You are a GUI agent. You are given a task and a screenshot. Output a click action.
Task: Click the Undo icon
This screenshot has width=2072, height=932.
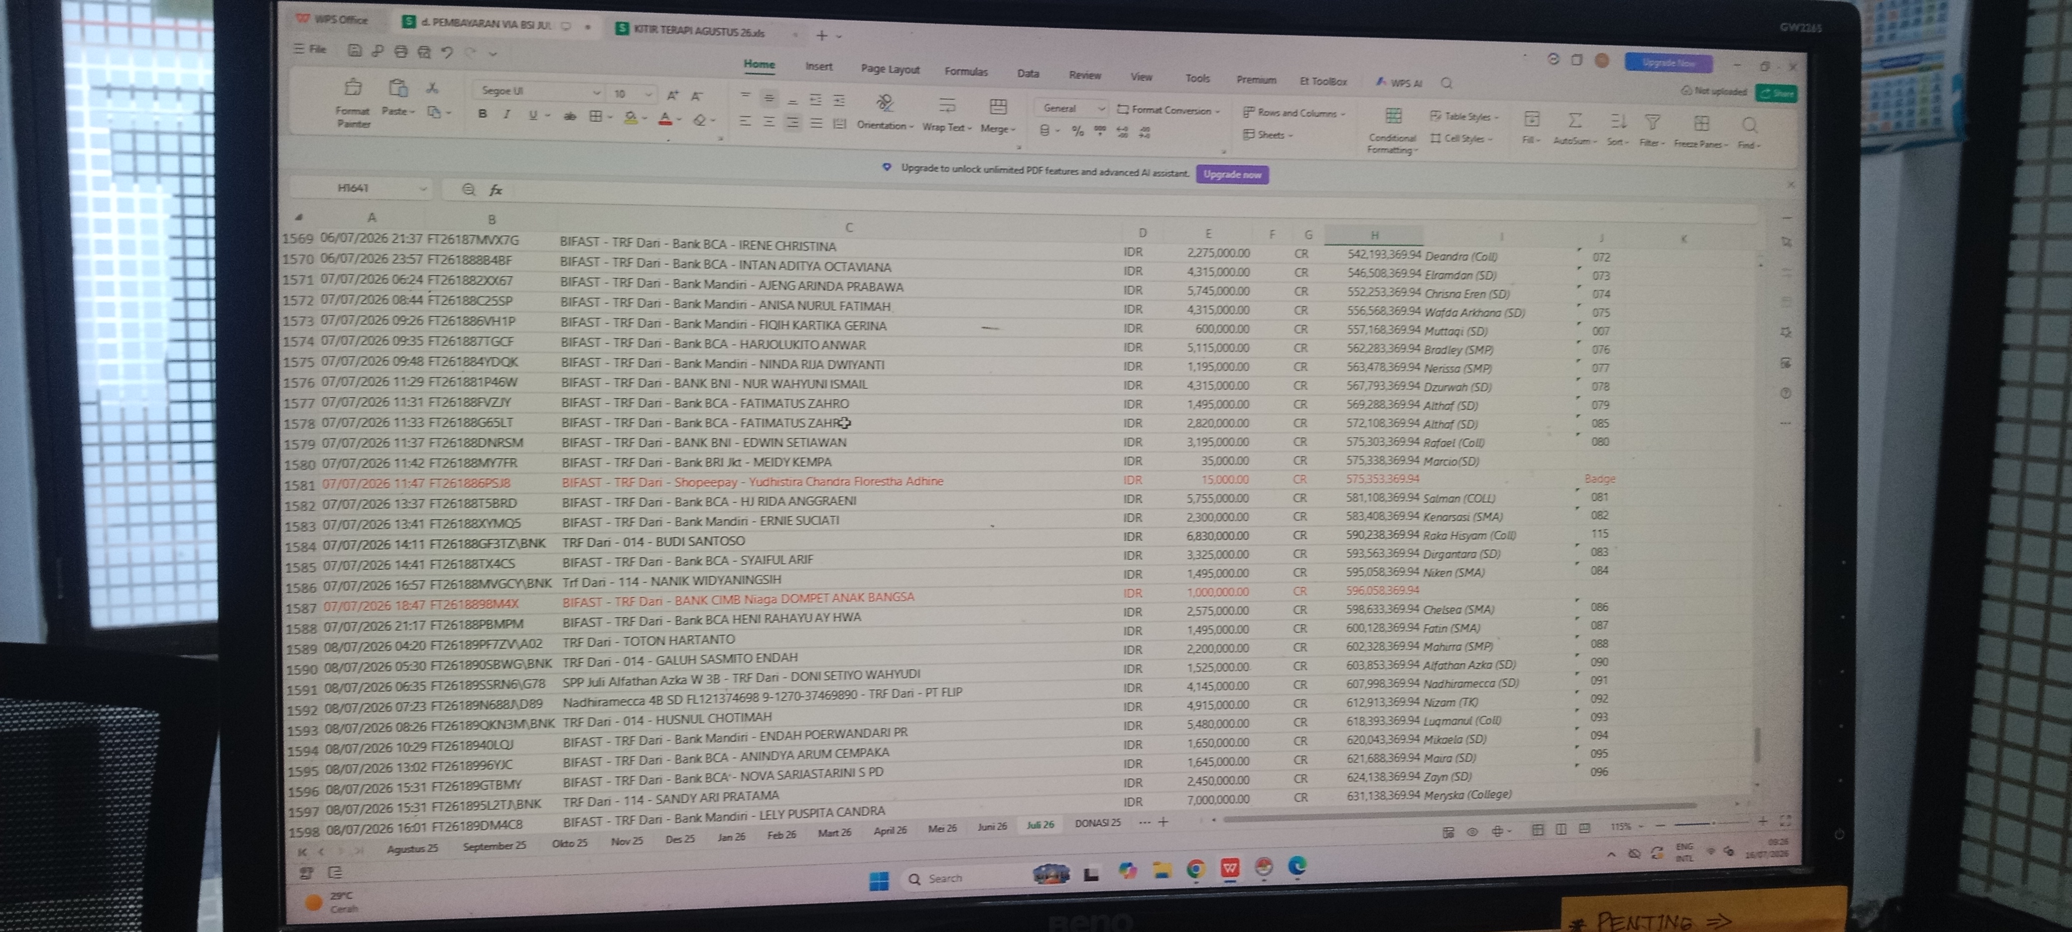click(447, 52)
